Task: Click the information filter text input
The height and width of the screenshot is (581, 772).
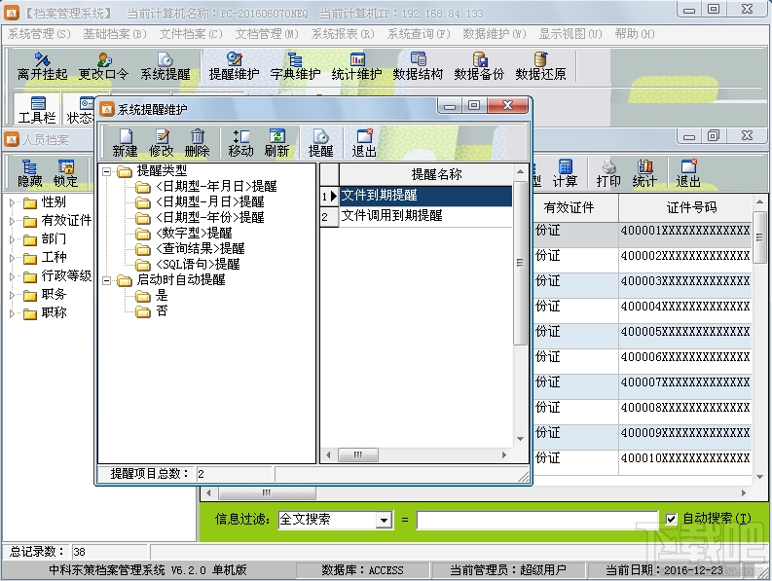Action: [537, 520]
